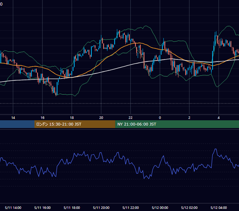
Task: Click the 5/12 02:00 date label
Action: 189,207
